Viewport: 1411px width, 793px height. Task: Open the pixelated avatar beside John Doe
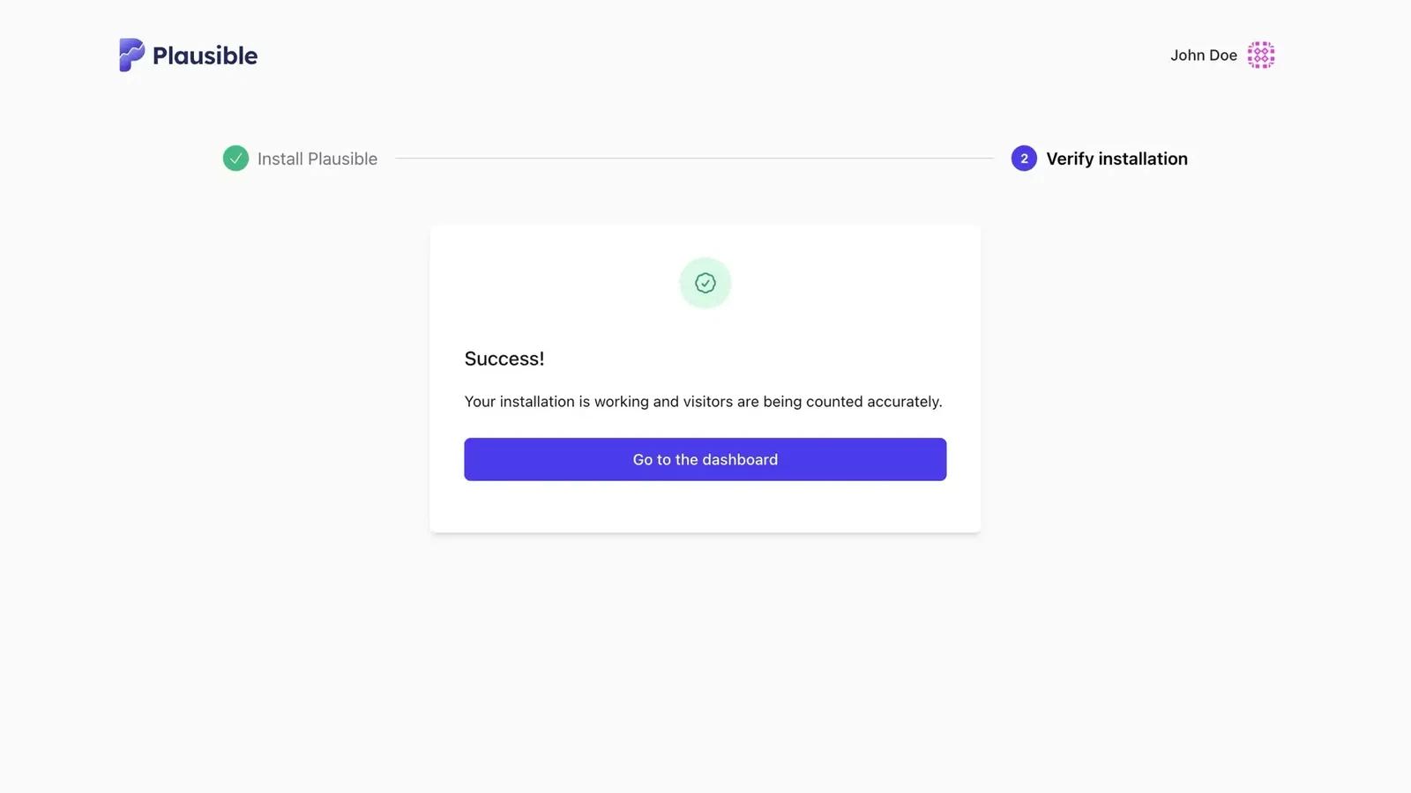coord(1261,55)
